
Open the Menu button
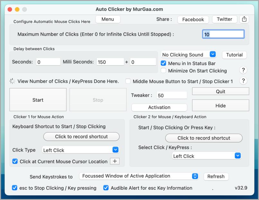pyautogui.click(x=108, y=19)
